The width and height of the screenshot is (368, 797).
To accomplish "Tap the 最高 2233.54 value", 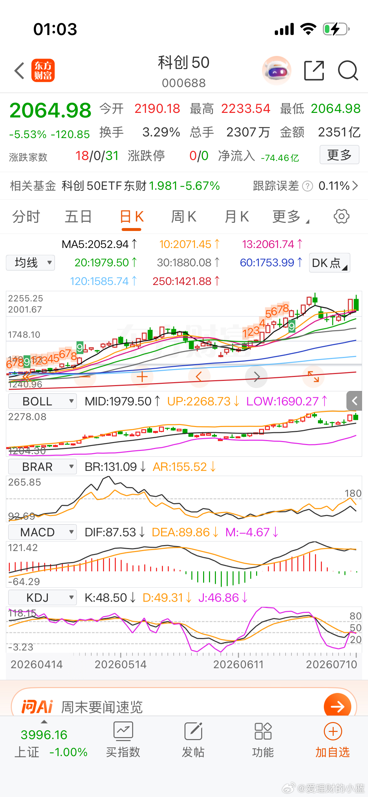I will [x=230, y=109].
